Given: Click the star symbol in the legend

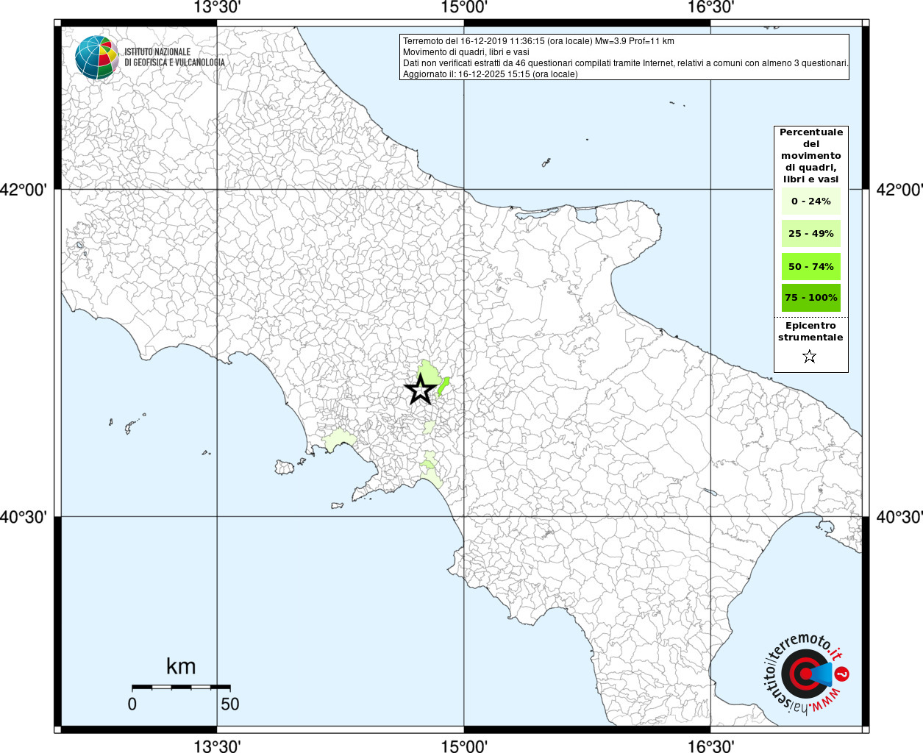Looking at the screenshot, I should coord(810,357).
